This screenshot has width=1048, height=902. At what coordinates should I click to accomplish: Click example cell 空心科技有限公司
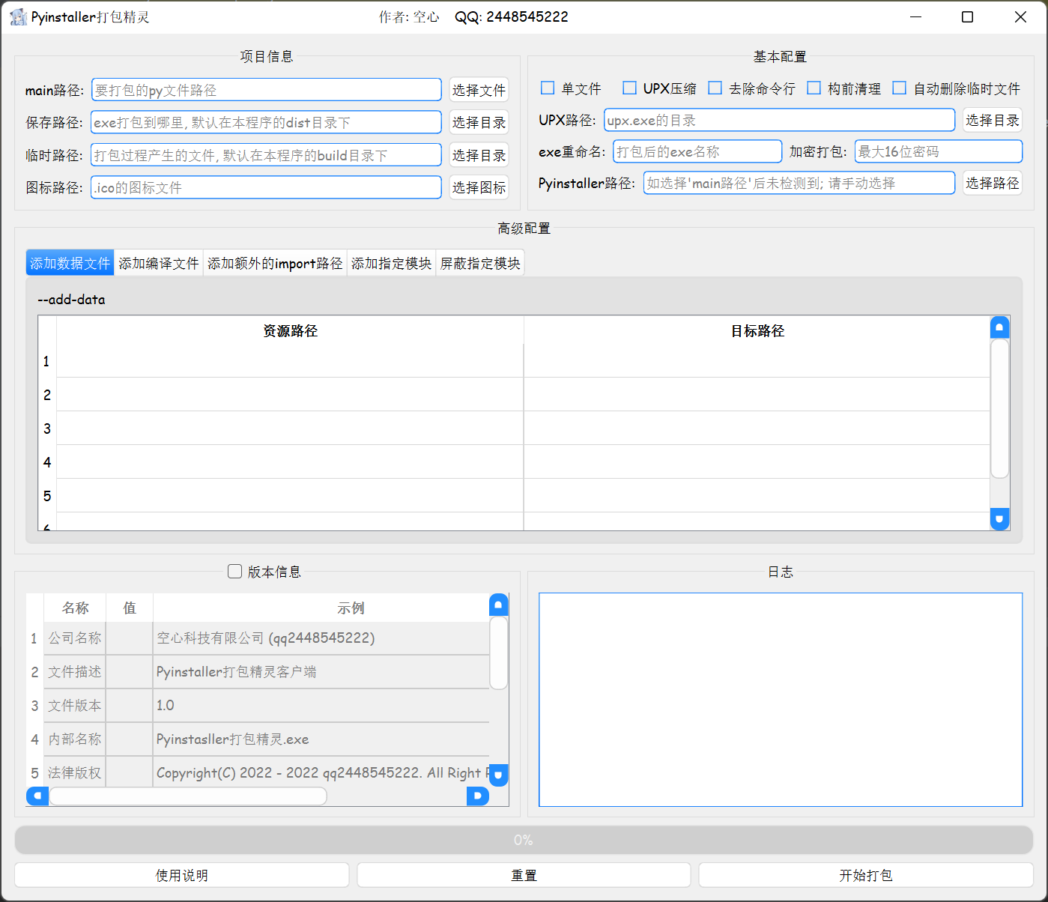pyautogui.click(x=321, y=638)
